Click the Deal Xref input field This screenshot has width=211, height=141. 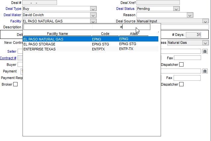(x=158, y=3)
